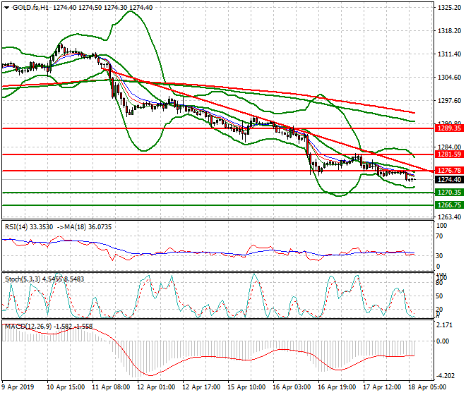Click the 1304.60 value on price scale
466x395 pixels.
coord(449,78)
